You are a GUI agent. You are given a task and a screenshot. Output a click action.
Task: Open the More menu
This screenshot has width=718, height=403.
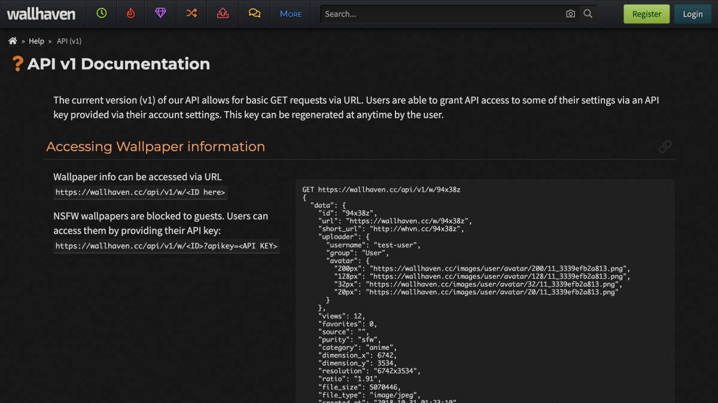291,14
